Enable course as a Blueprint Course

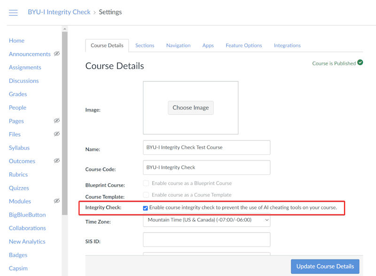pos(146,183)
